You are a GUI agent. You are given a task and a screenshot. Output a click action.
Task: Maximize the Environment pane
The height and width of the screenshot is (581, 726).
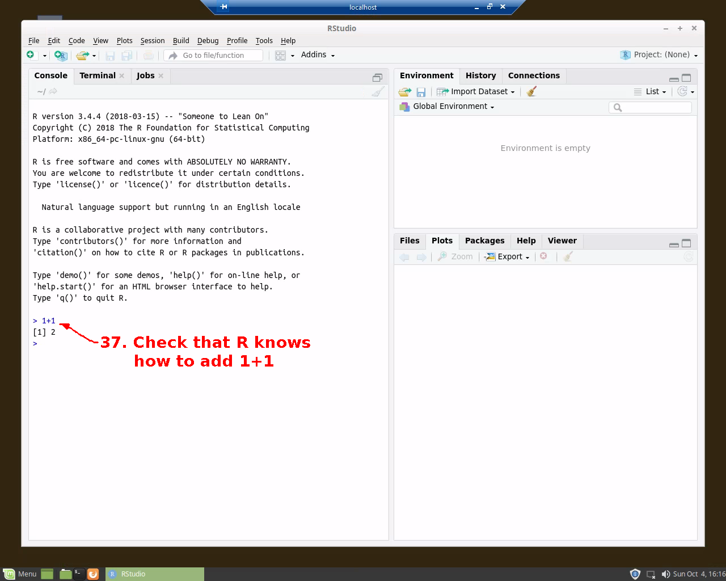point(686,78)
